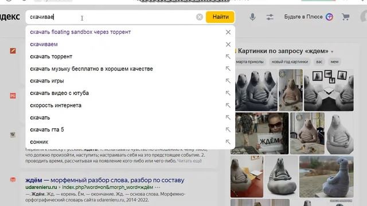Insert скачать видео с ютуба via arrow
Screen dimensions: 367x206
tap(228, 93)
